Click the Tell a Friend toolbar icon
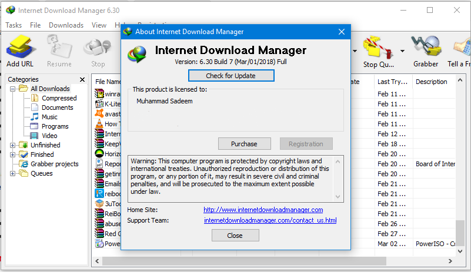 tap(462, 47)
